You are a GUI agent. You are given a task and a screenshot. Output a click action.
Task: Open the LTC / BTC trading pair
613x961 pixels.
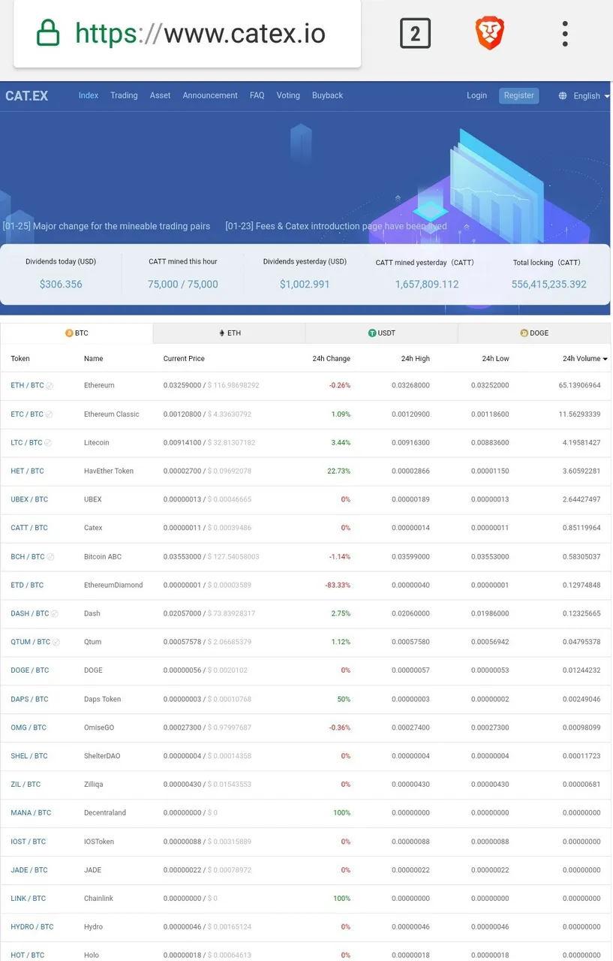click(26, 442)
